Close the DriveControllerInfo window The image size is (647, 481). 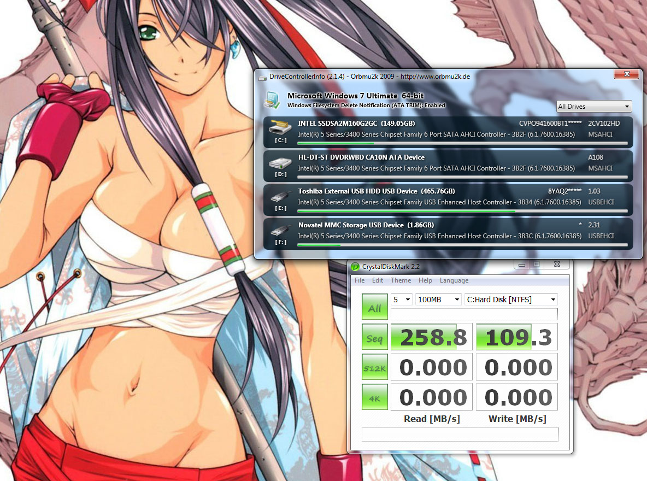[626, 73]
